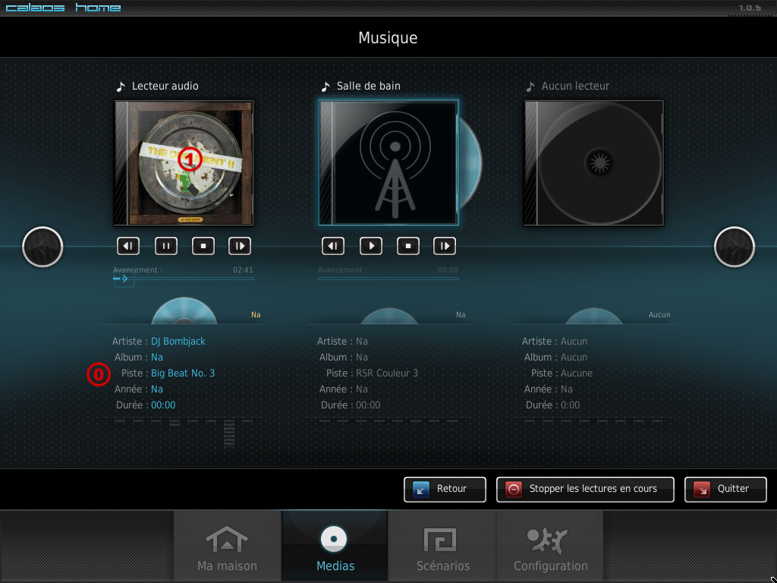This screenshot has width=777, height=583.
Task: Click the volume disc under Lecteur audio
Action: click(184, 310)
